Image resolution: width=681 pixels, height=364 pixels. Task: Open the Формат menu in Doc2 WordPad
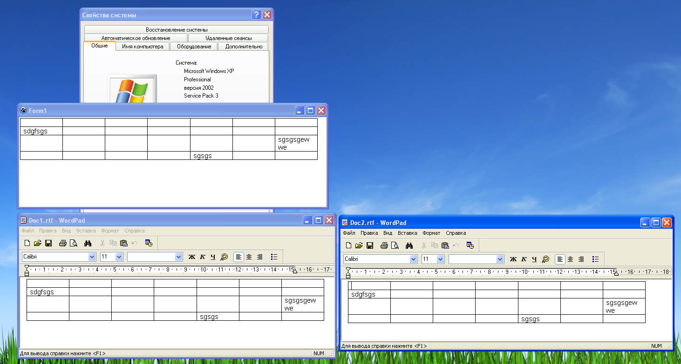click(431, 233)
